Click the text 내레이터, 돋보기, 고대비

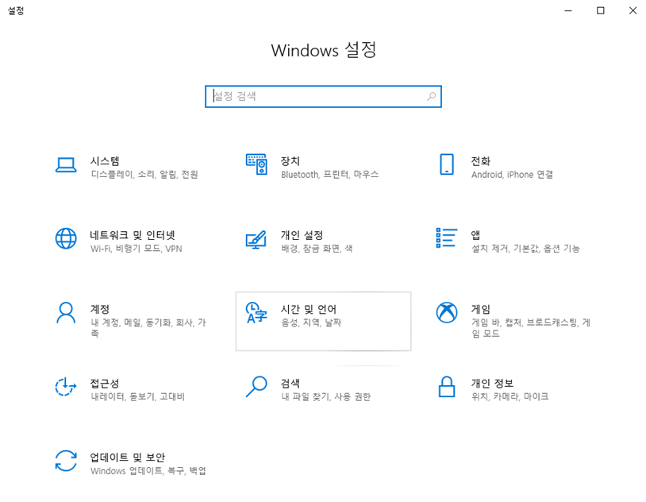pyautogui.click(x=137, y=397)
